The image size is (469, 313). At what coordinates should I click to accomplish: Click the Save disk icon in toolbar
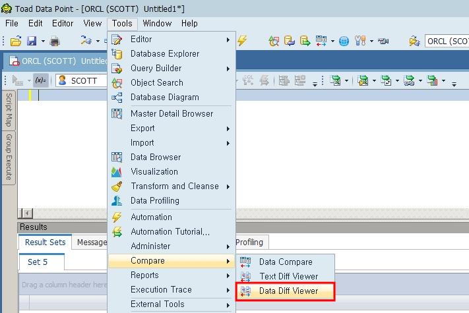tap(31, 41)
